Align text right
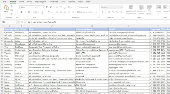170x94 pixels. pos(65,12)
